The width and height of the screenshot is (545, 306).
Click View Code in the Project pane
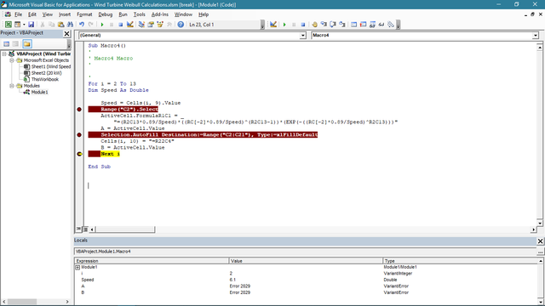(x=6, y=43)
